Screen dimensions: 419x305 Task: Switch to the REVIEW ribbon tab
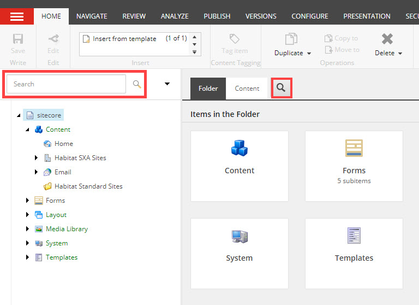pyautogui.click(x=134, y=16)
